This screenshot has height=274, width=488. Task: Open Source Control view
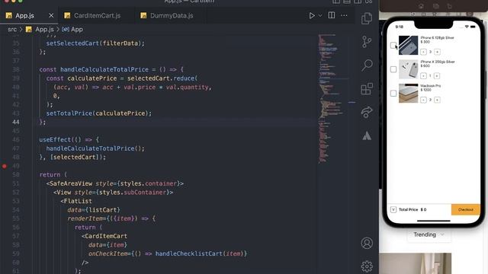[x=367, y=42]
